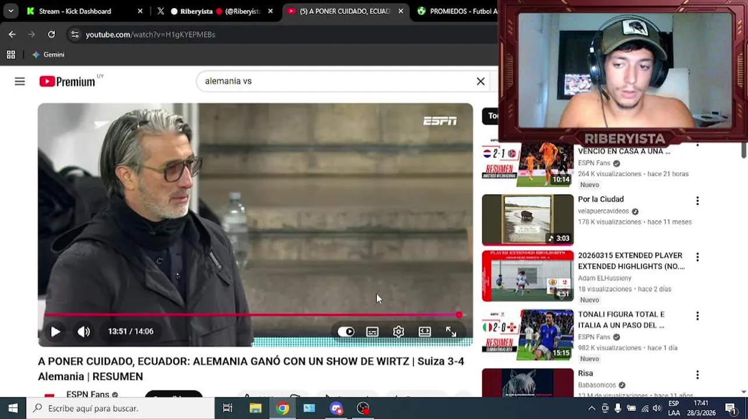Open the 20260315 EXTENDED PLAYER HIGHLIGHTS title

pos(631,261)
